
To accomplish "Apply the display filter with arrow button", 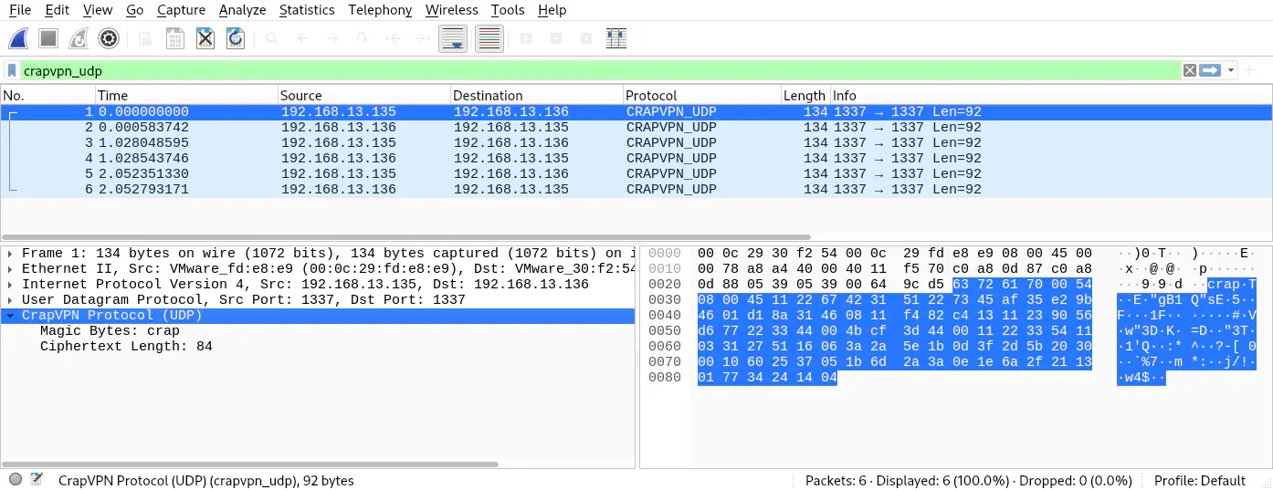I will pyautogui.click(x=1210, y=70).
